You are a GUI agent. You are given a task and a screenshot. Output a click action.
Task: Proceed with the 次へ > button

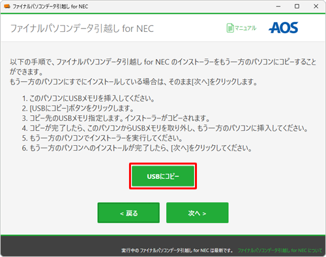(198, 213)
